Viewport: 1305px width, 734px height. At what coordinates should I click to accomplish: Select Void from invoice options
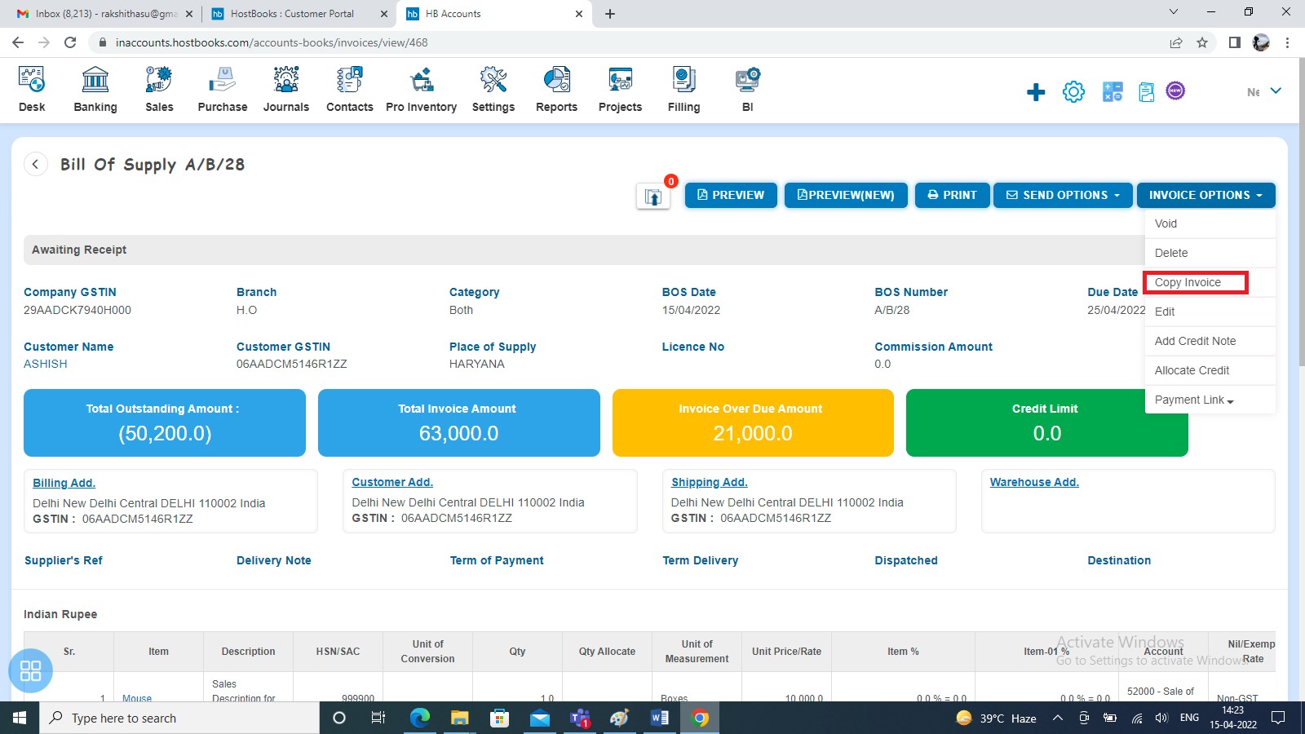coord(1210,223)
